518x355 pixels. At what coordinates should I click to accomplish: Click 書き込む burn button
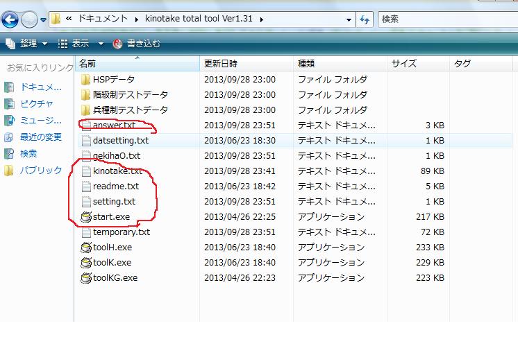point(137,44)
